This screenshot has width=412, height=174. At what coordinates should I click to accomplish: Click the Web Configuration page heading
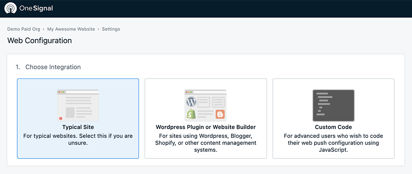click(40, 41)
